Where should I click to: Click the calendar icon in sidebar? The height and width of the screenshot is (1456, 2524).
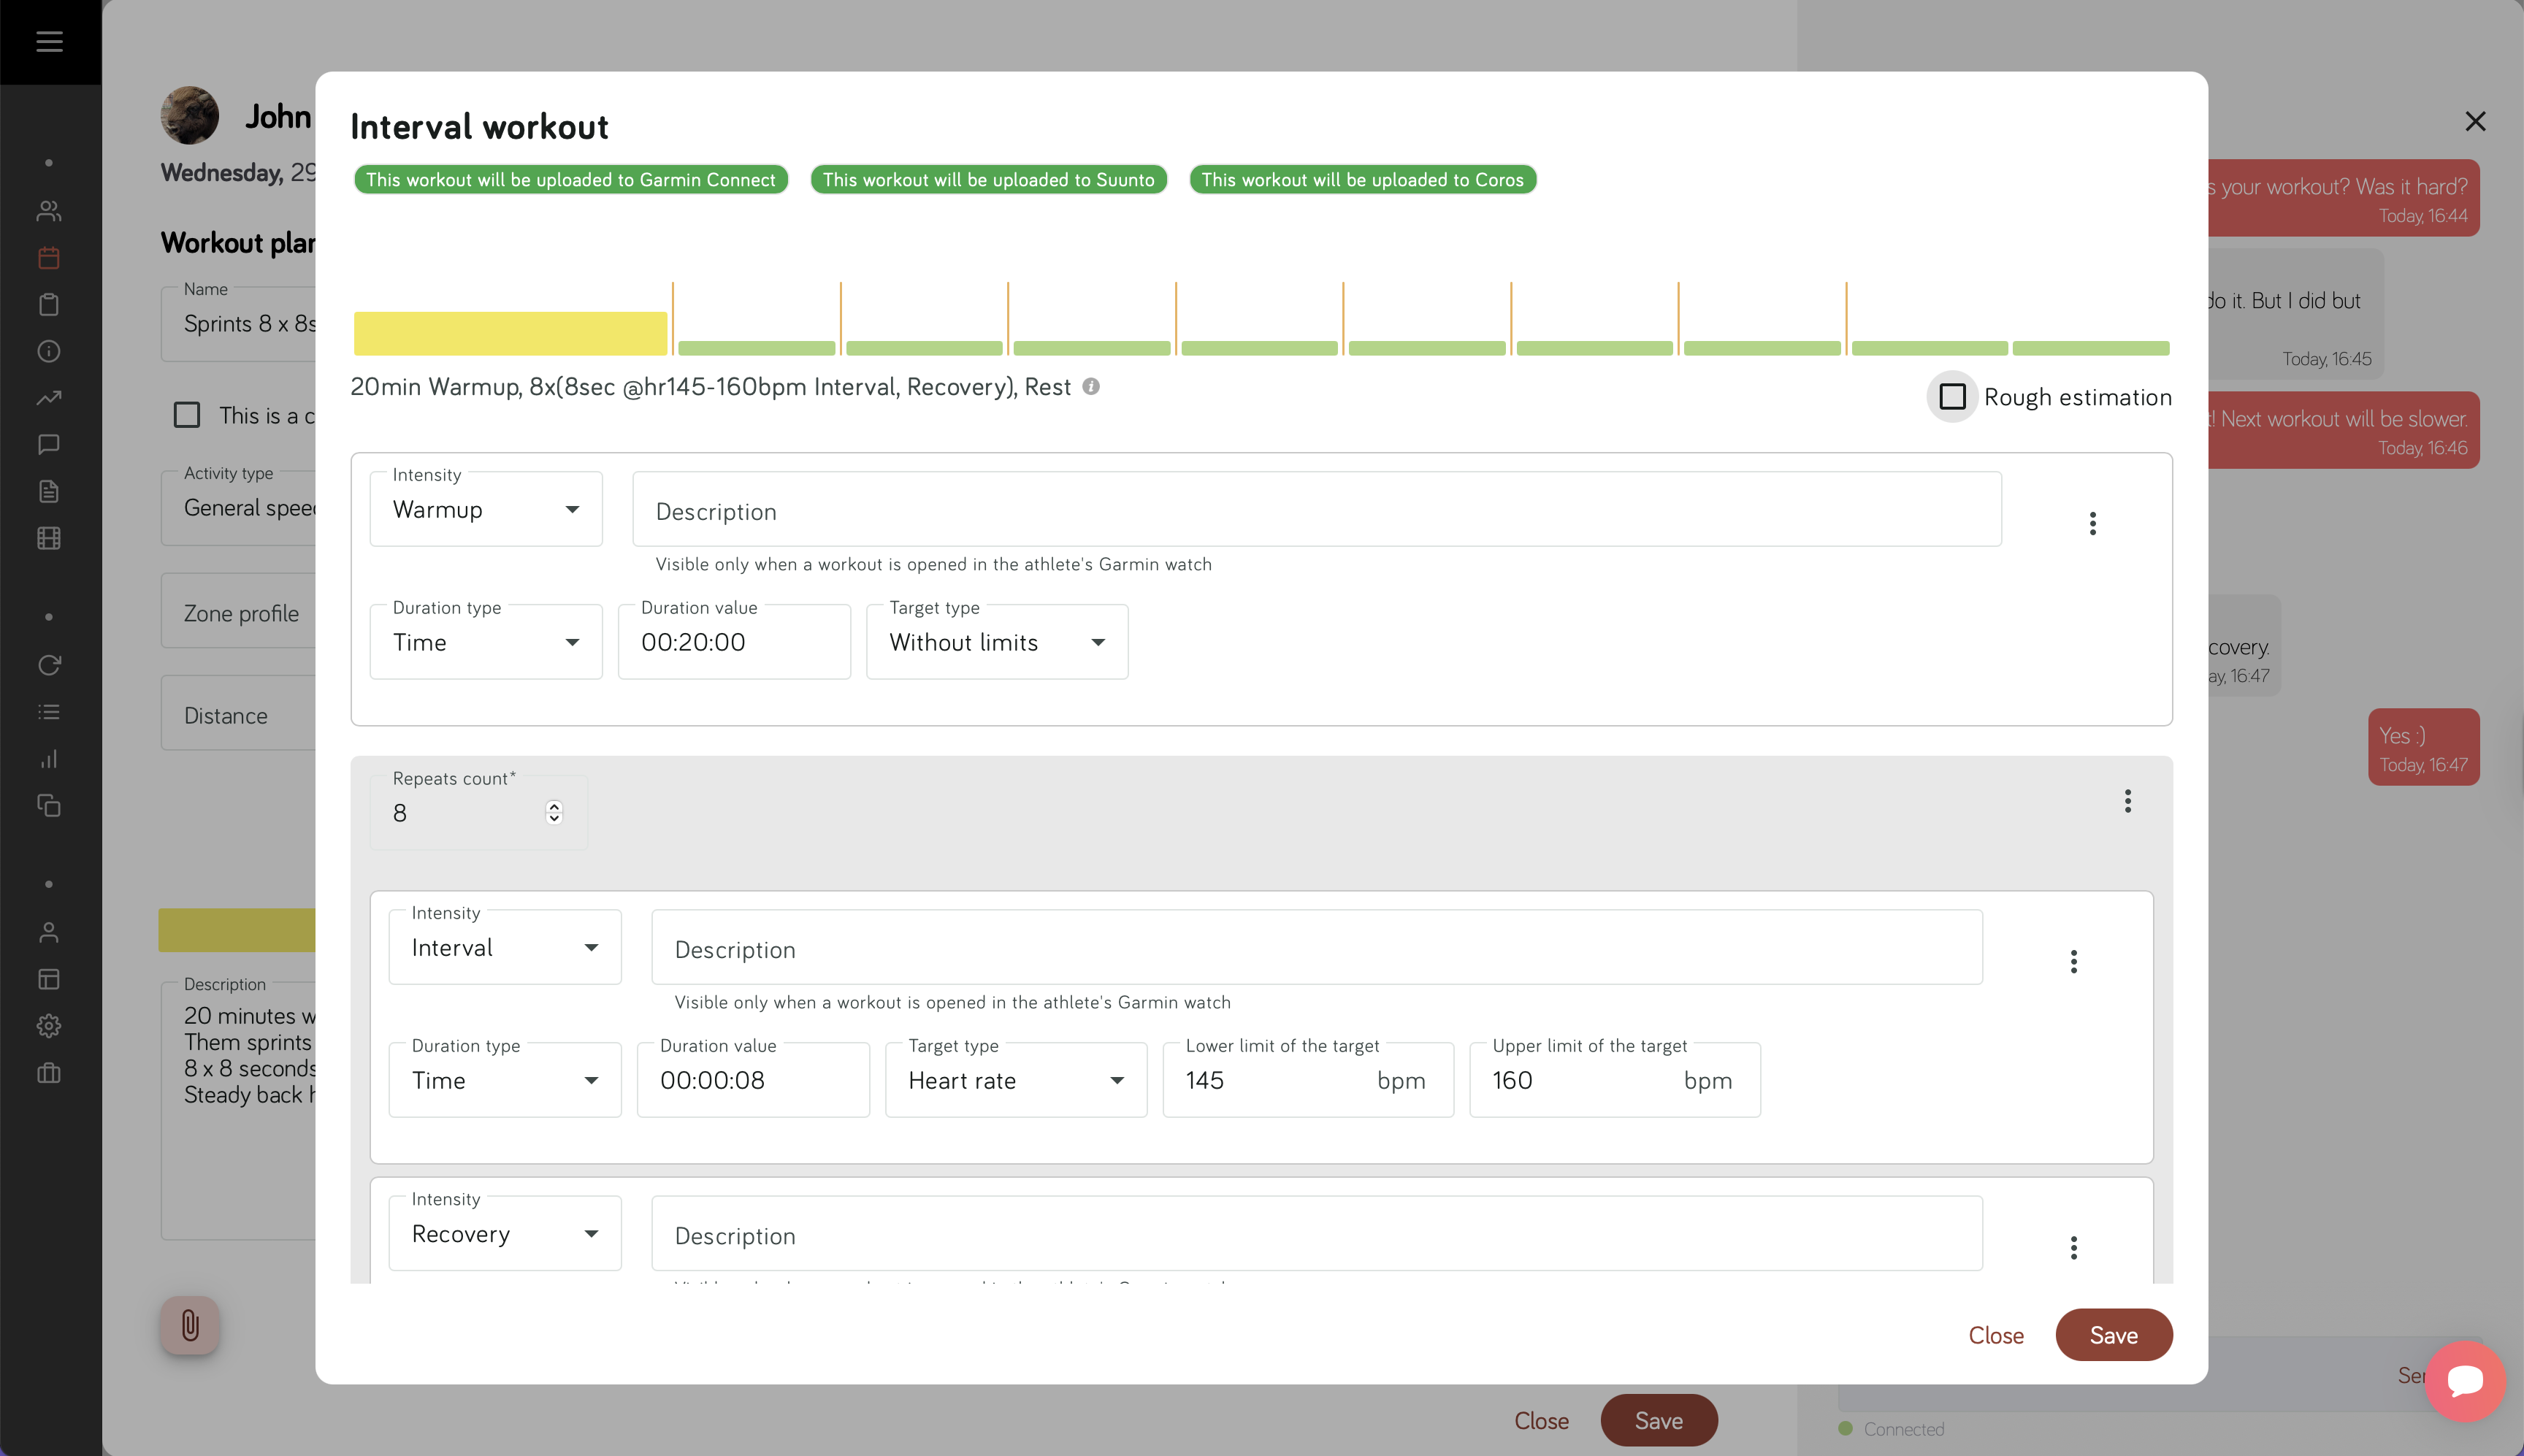click(49, 258)
